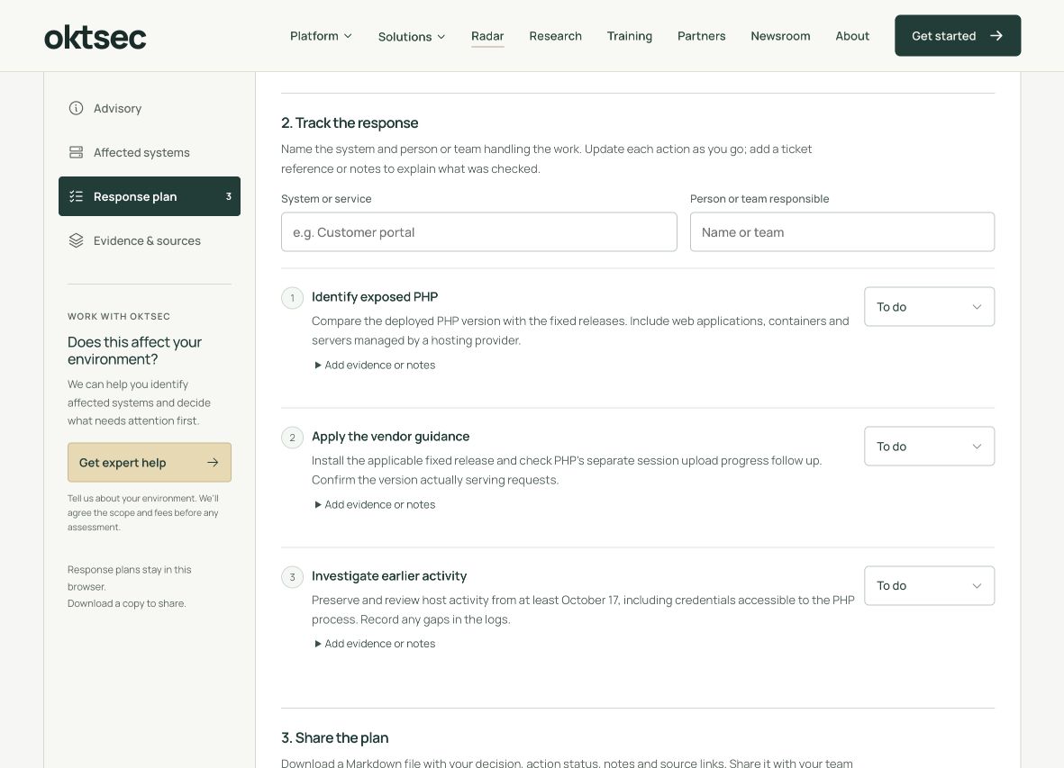Click the oktsec logo
The height and width of the screenshot is (768, 1064).
tap(95, 37)
